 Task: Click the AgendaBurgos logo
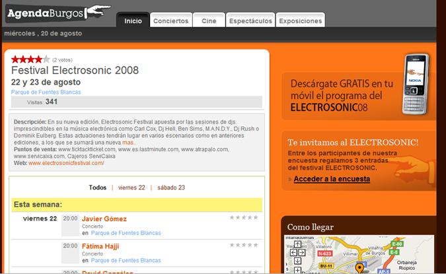[x=58, y=13]
